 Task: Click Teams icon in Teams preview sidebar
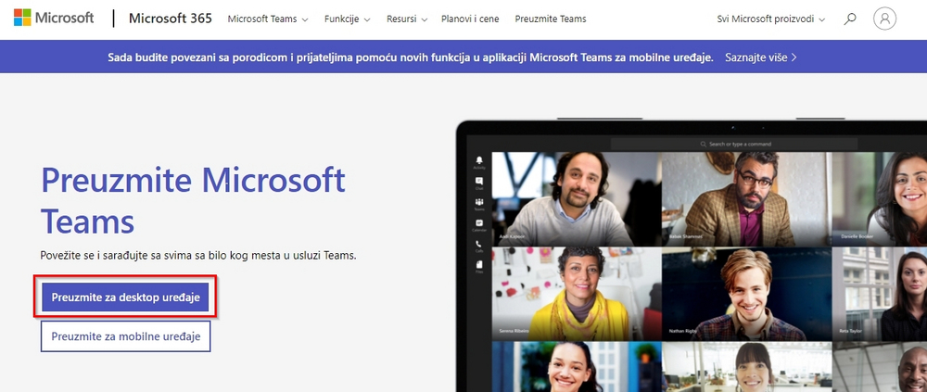479,205
